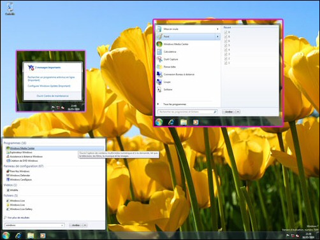Open Mise en route from the Start menu
This screenshot has width=320, height=240.
tap(188, 29)
